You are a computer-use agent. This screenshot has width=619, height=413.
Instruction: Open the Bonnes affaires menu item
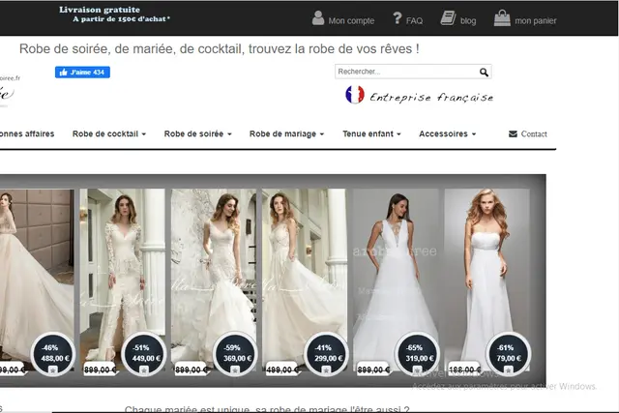27,133
